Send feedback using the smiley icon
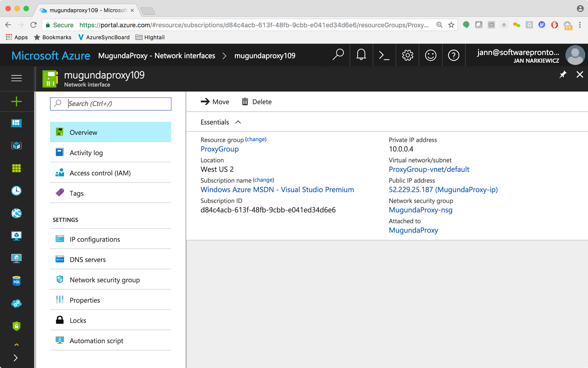The width and height of the screenshot is (588, 368). (x=430, y=55)
